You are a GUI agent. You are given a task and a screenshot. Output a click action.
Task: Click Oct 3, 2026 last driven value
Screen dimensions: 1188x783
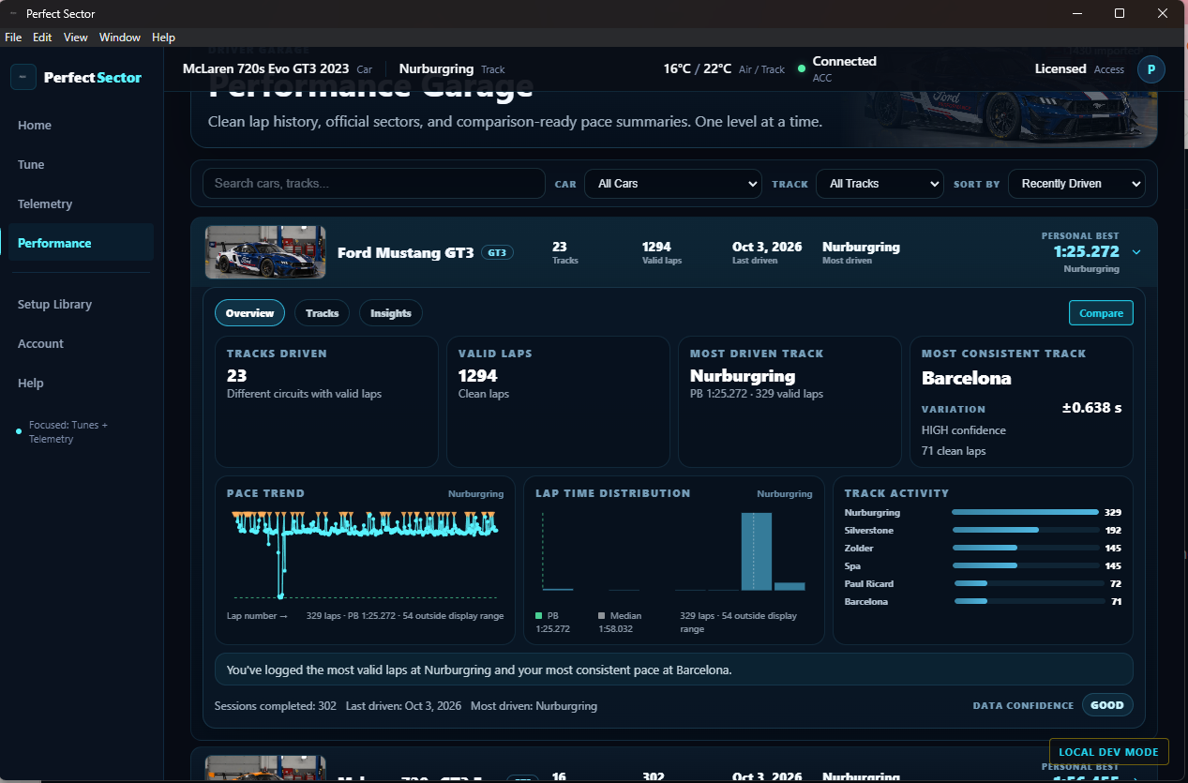(x=767, y=247)
